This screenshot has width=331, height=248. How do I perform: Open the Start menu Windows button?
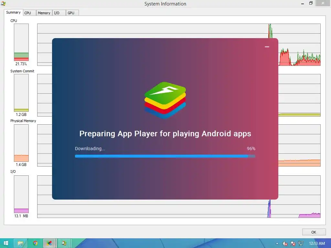[x=6, y=243]
